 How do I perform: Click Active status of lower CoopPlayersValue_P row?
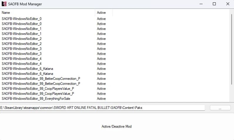pyautogui.click(x=101, y=94)
